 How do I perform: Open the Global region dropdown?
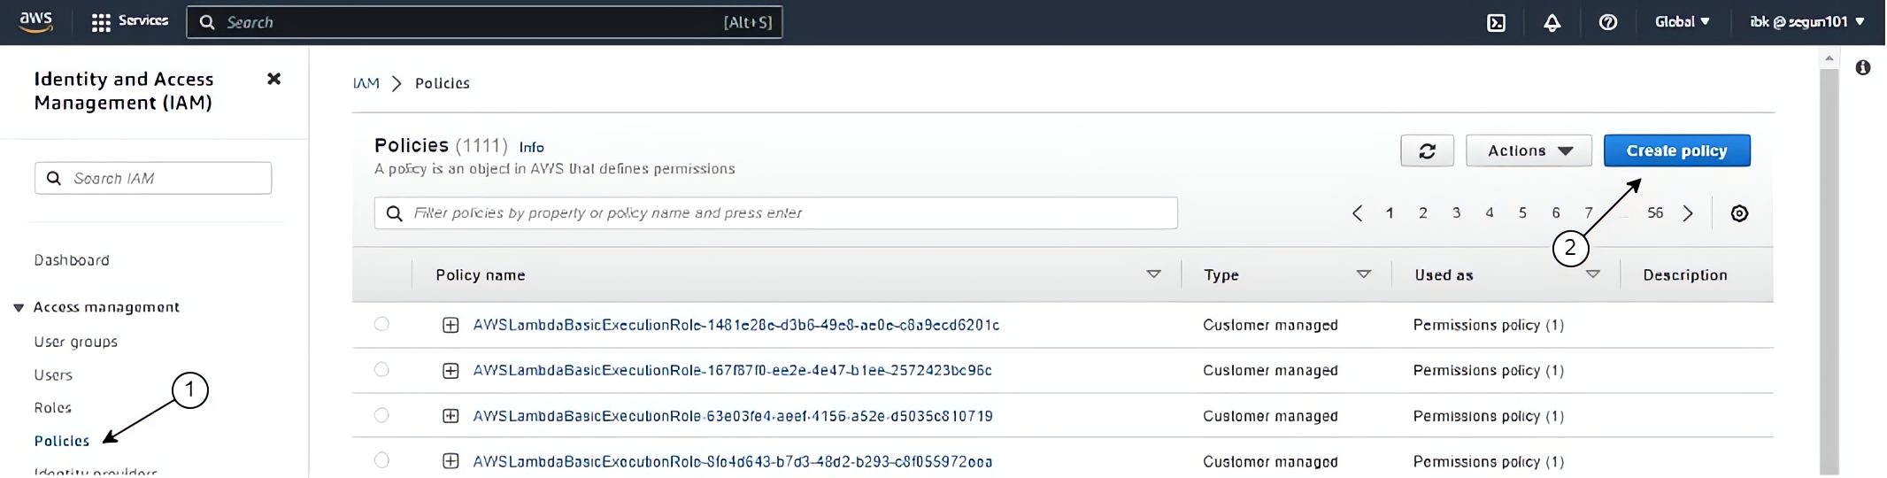[x=1682, y=22]
